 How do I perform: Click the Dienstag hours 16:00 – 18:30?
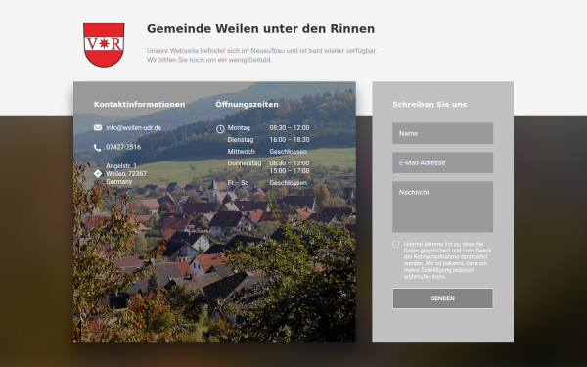tap(290, 139)
